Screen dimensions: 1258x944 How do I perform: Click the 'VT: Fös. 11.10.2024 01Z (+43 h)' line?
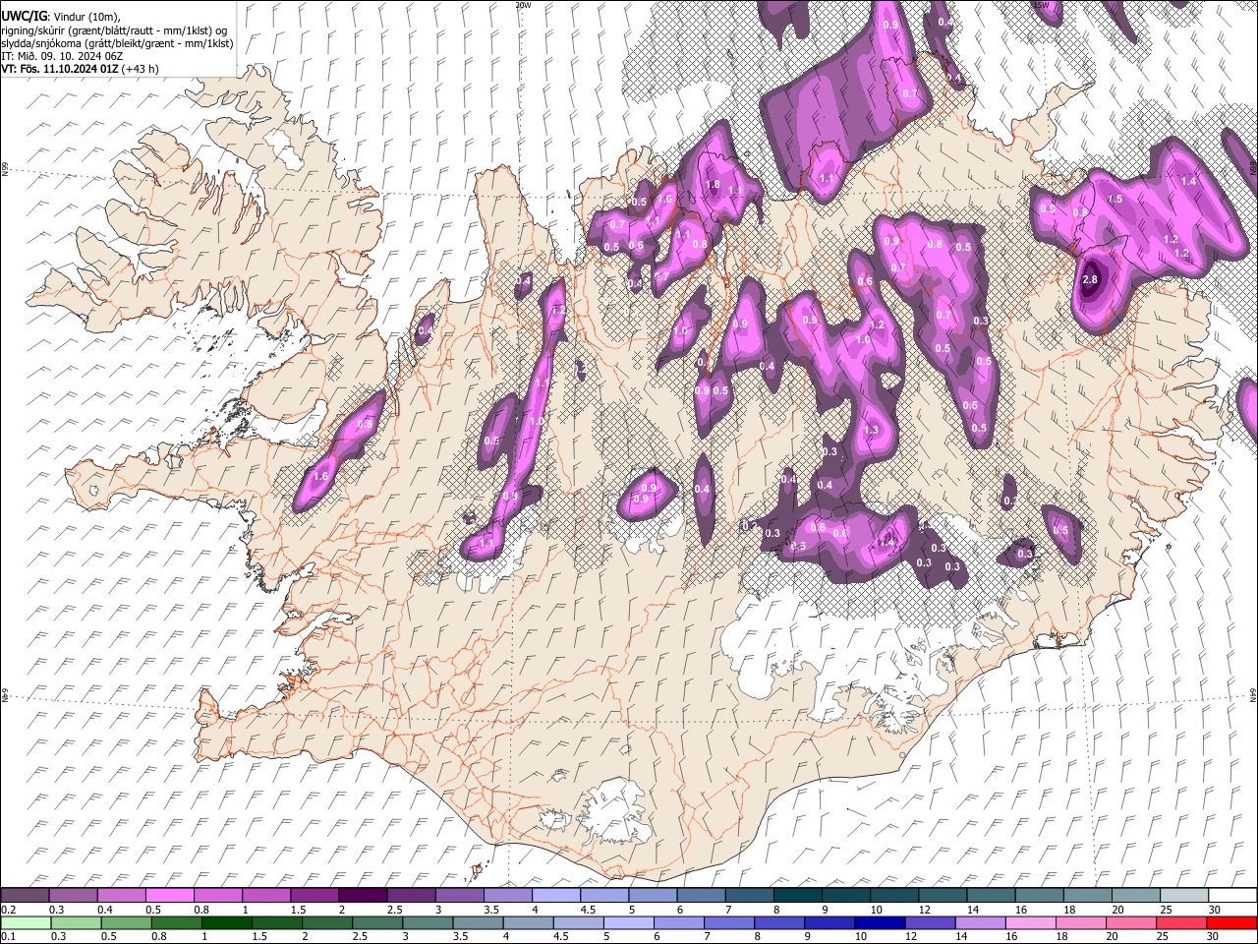point(80,69)
